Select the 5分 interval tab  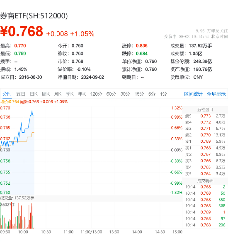coord(152,94)
